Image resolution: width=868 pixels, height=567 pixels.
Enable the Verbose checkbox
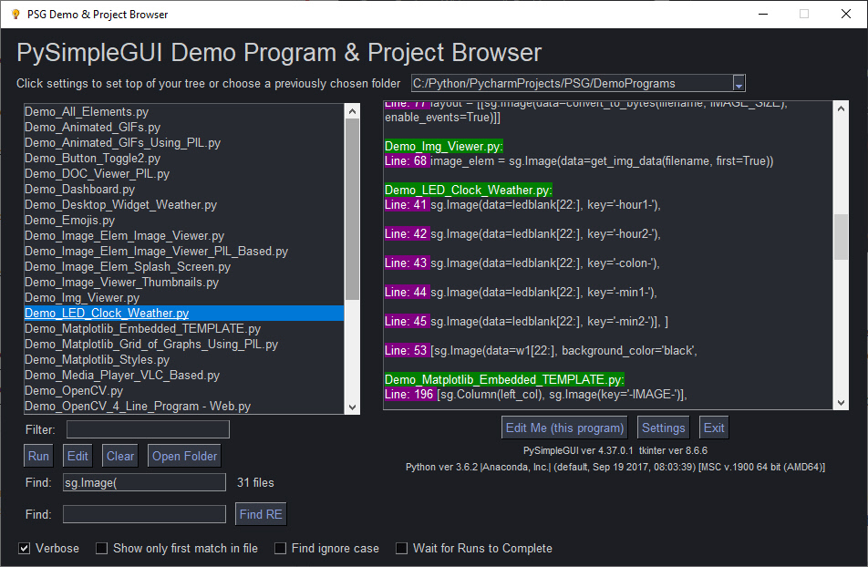point(24,549)
